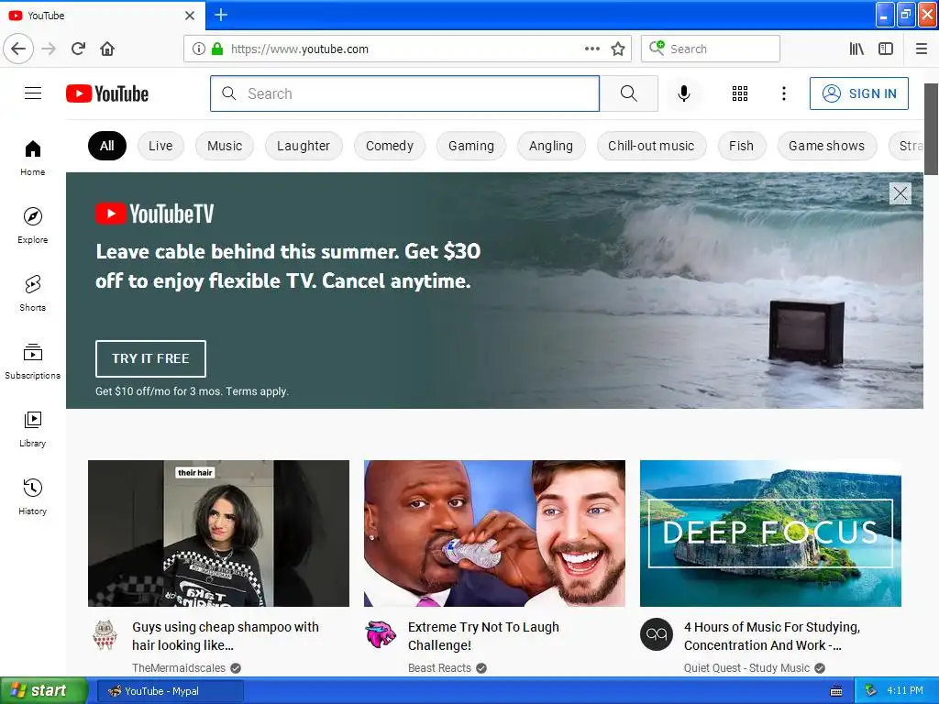The width and height of the screenshot is (939, 704).
Task: Open Explore in sidebar
Action: pos(32,225)
